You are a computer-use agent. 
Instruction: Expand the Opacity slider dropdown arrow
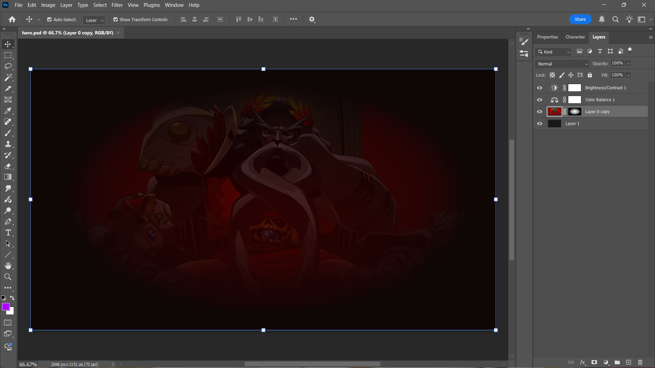pyautogui.click(x=628, y=63)
